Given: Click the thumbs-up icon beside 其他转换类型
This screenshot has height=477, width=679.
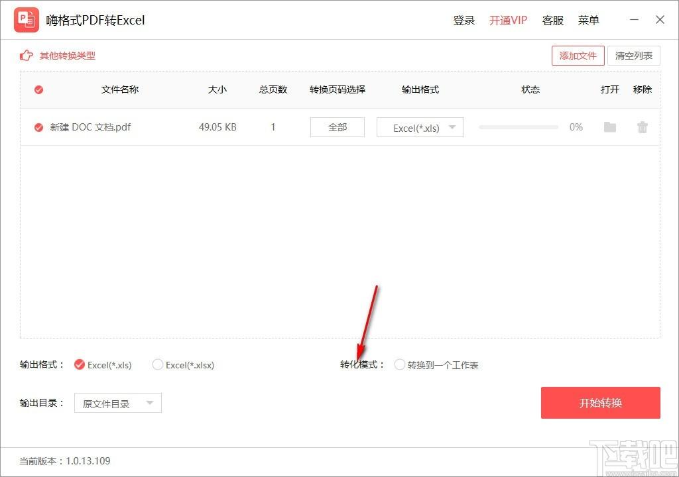Looking at the screenshot, I should pyautogui.click(x=27, y=56).
